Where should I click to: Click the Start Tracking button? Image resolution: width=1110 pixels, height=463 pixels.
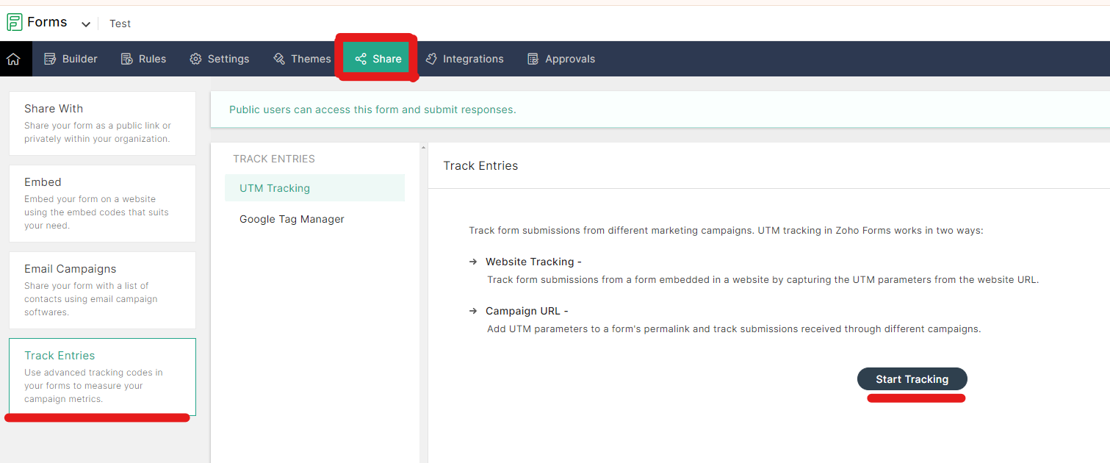click(x=912, y=379)
